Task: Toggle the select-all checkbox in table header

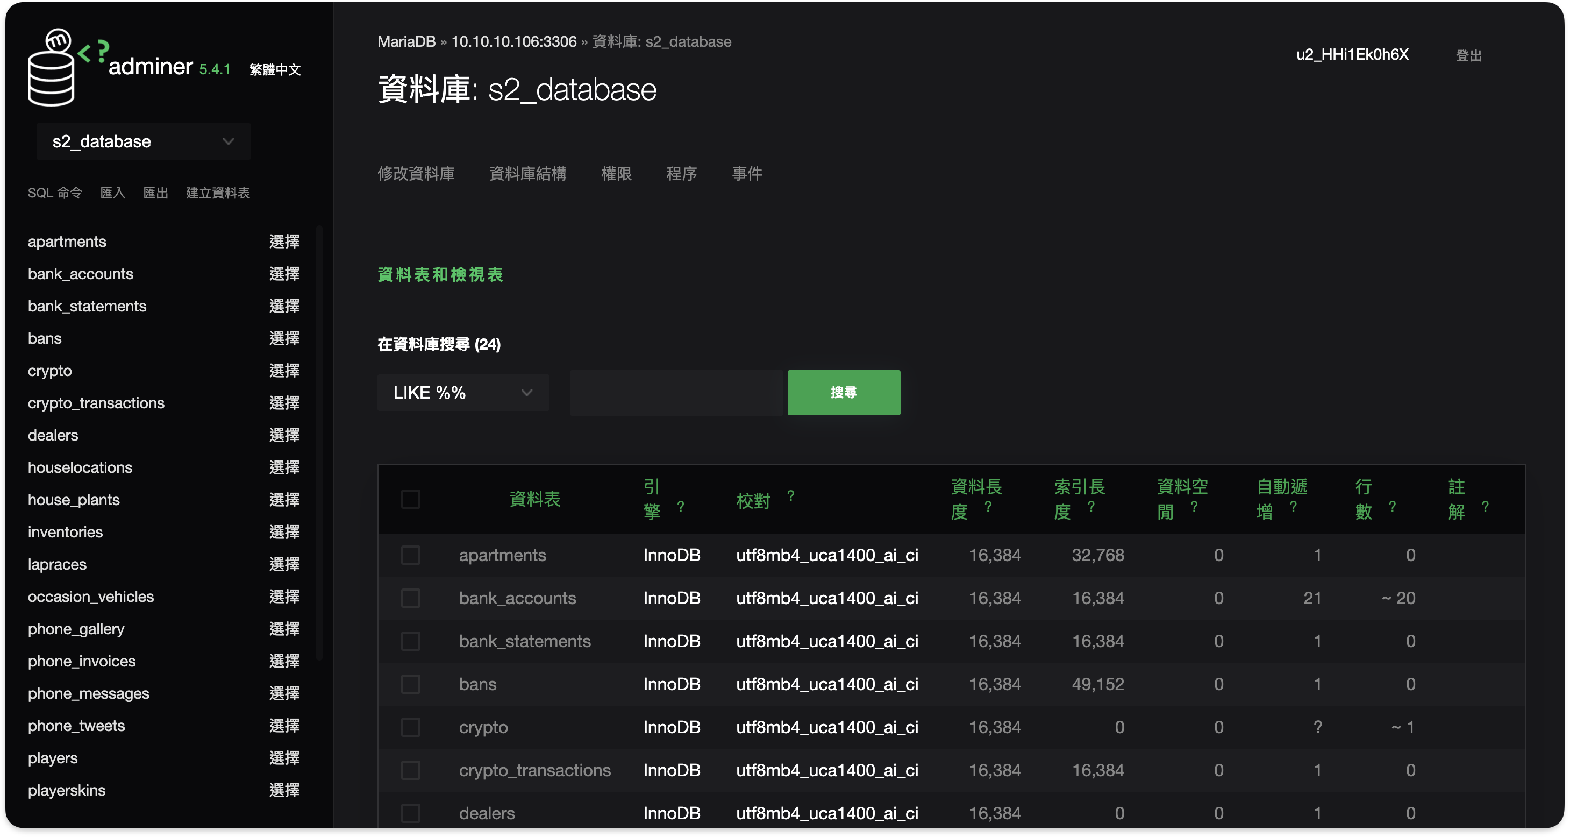Action: [411, 499]
